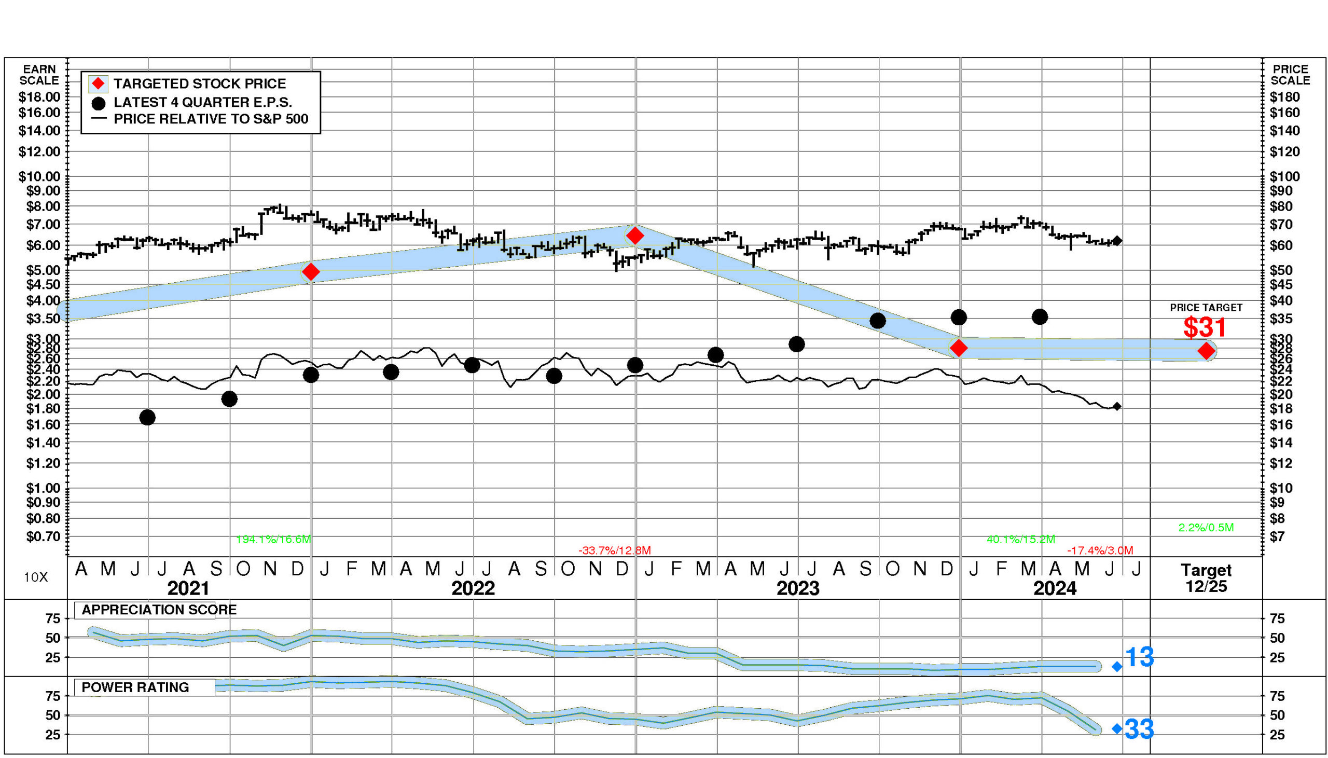Select the APPRECIATION SCORE panel label
The image size is (1328, 758).
(x=159, y=610)
